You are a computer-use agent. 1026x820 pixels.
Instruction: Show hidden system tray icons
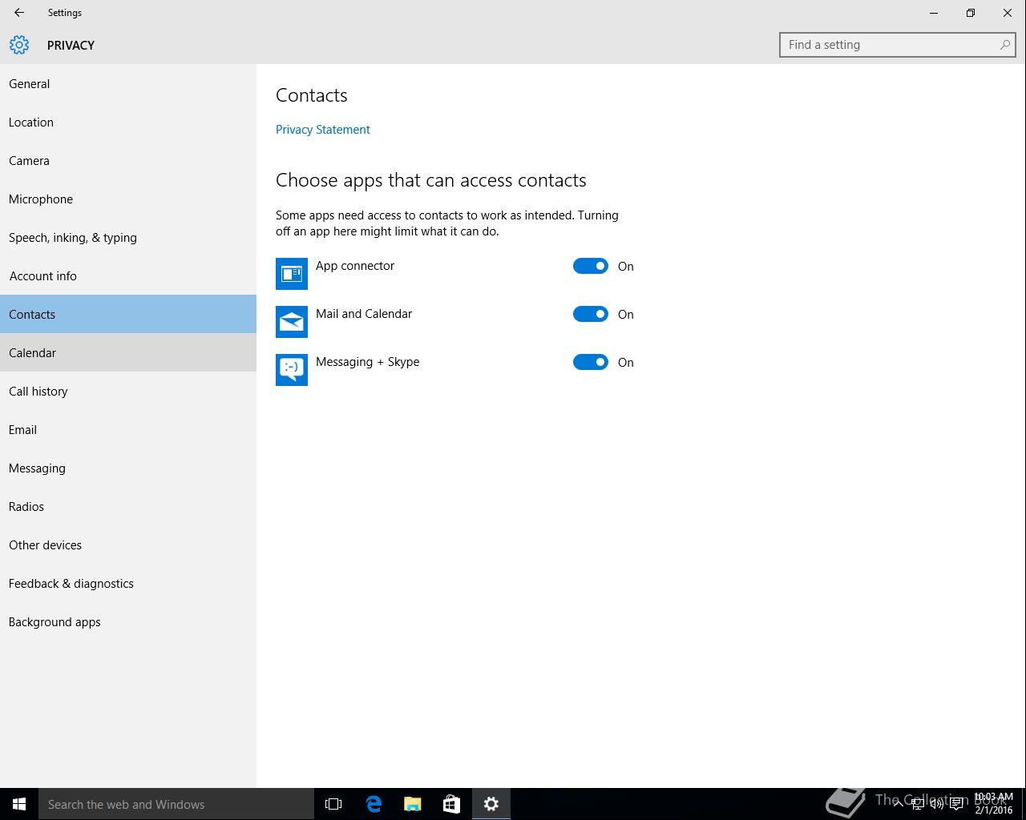[x=898, y=804]
